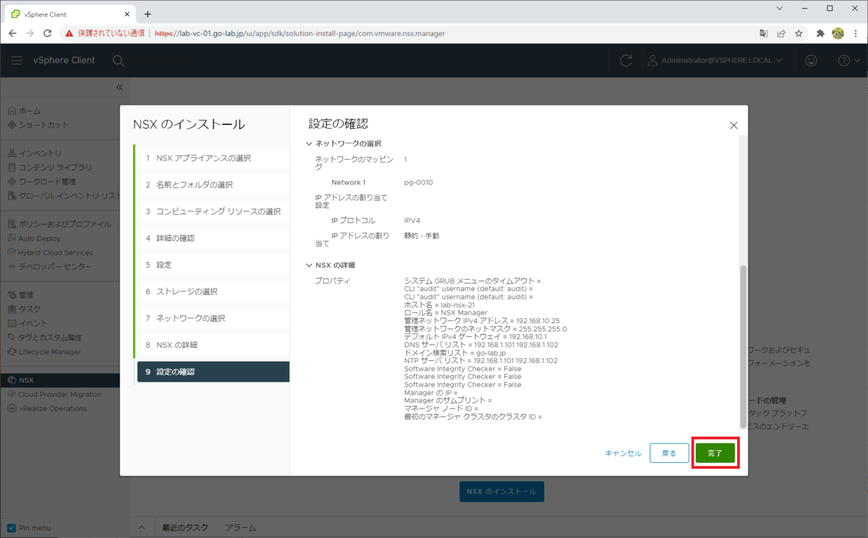This screenshot has height=538, width=868.
Task: Click the background NSX のインストール button
Action: pyautogui.click(x=501, y=492)
